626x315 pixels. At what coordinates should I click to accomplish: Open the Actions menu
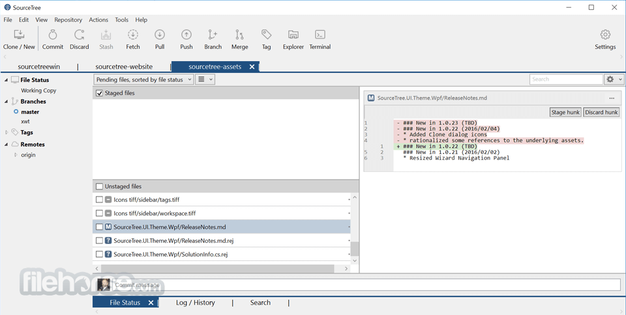(98, 20)
